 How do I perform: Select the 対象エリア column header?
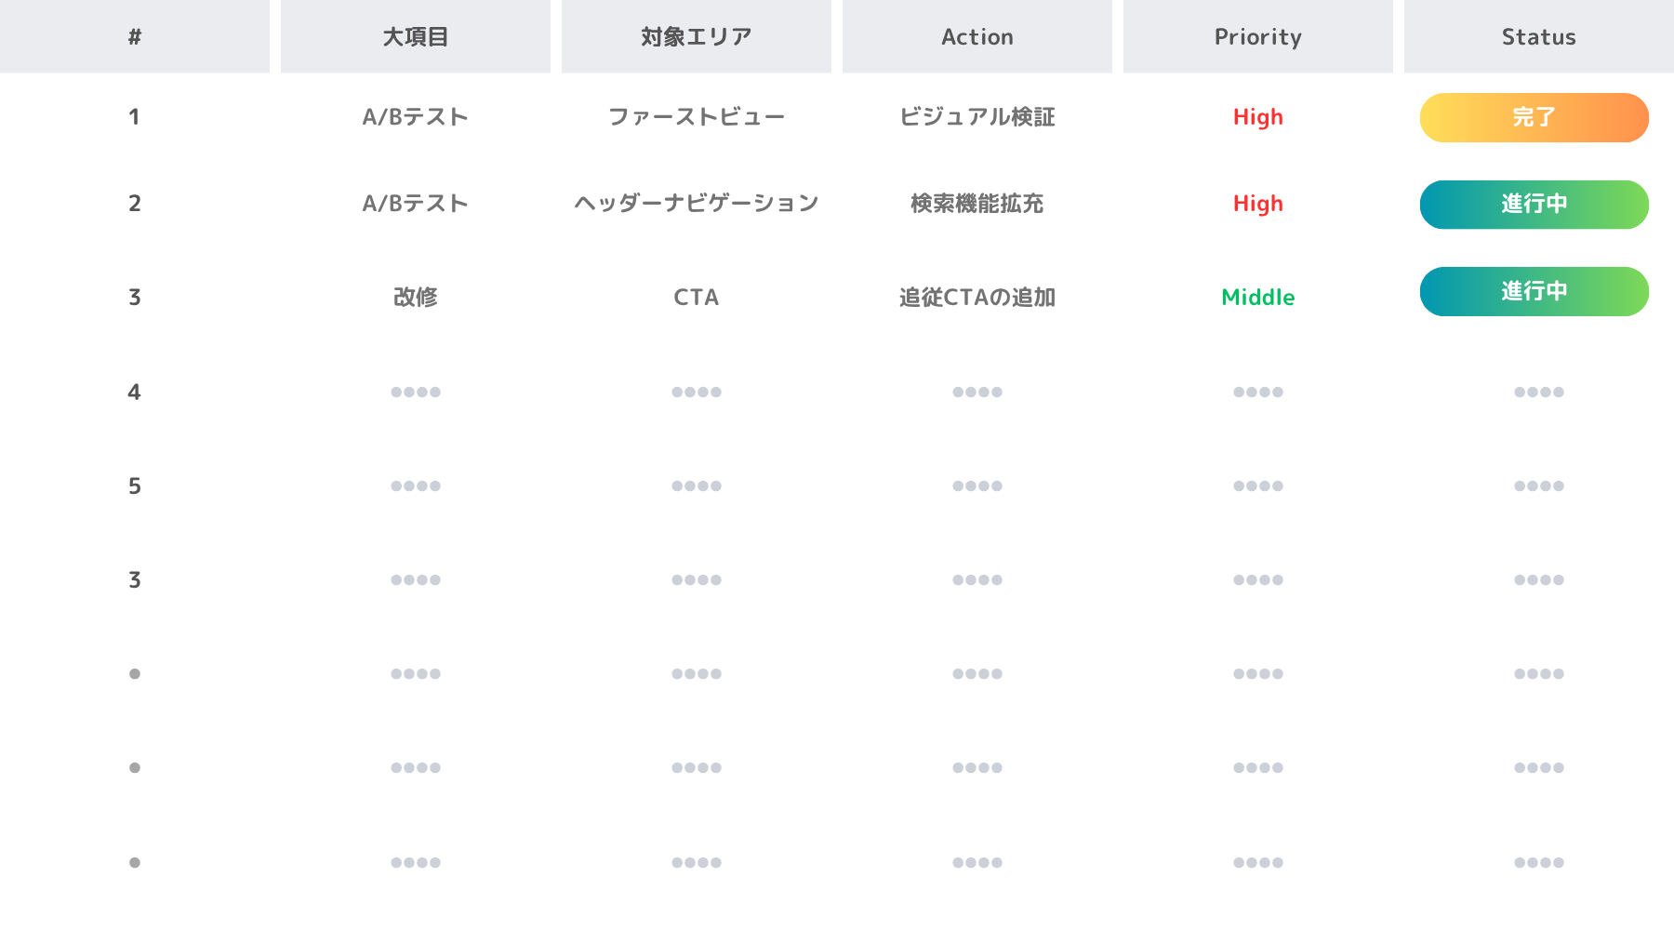pyautogui.click(x=697, y=37)
